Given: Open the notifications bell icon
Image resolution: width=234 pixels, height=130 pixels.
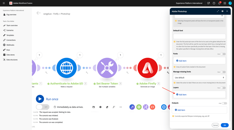Looking at the screenshot, I should [x=219, y=3].
